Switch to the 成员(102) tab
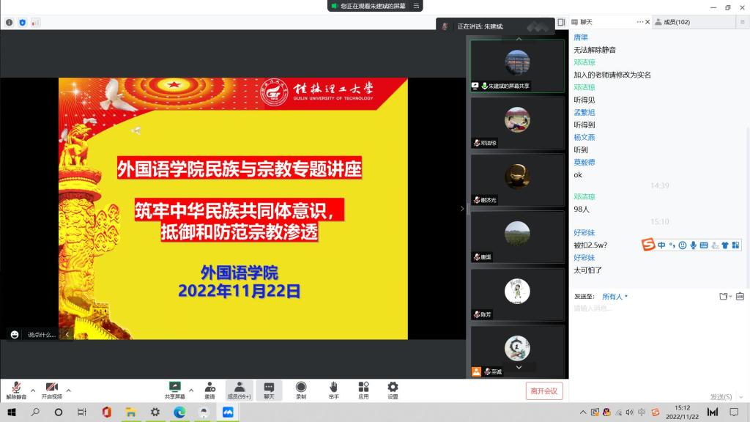 675,23
